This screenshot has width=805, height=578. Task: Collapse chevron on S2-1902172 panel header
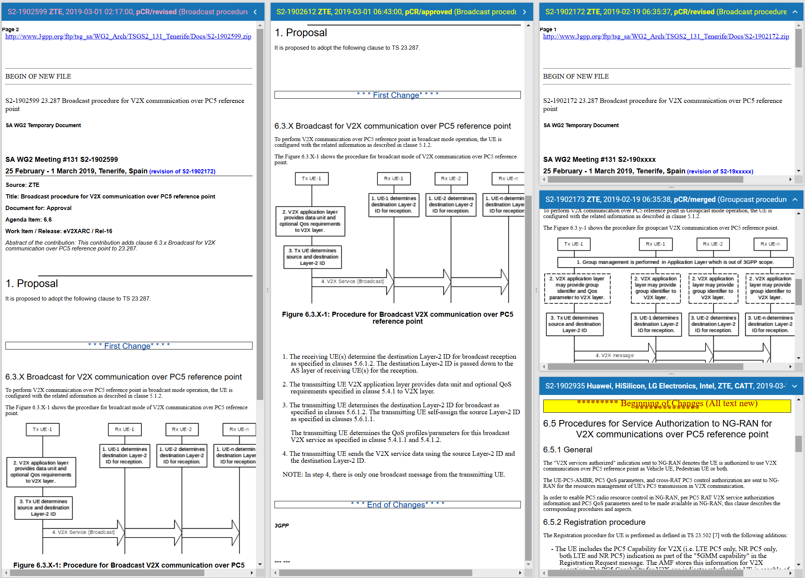click(x=795, y=12)
